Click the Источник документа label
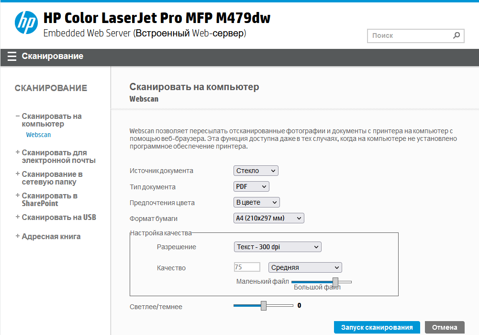The image size is (479, 335). point(161,171)
